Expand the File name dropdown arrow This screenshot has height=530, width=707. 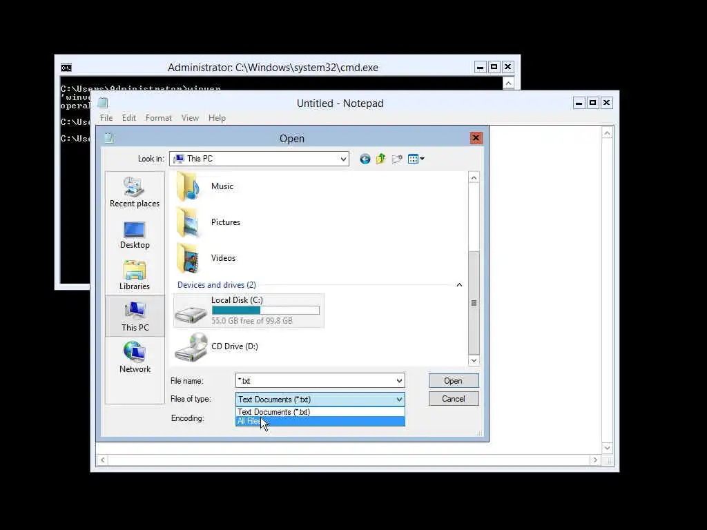point(399,381)
